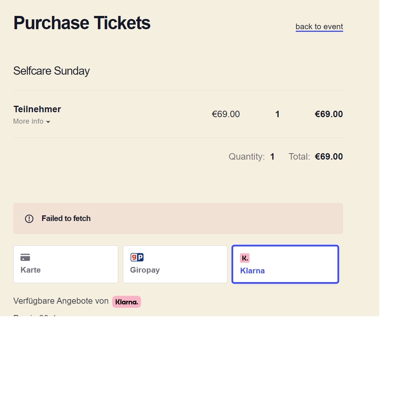Click the credit card icon in Karte

point(25,257)
